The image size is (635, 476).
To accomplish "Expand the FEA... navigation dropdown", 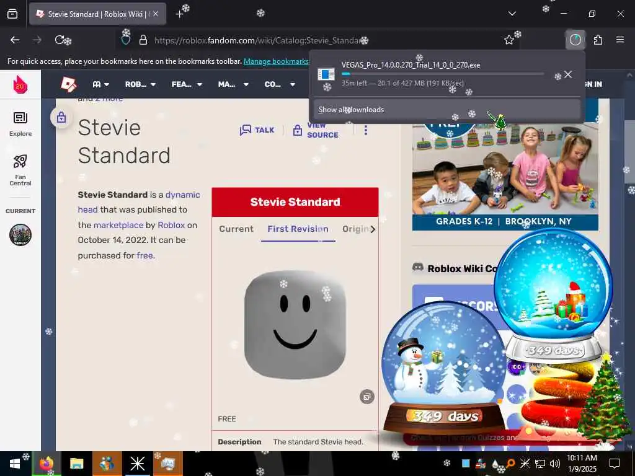I will click(187, 84).
